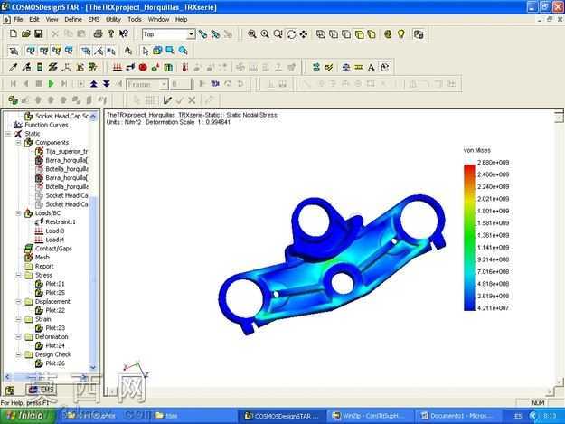Select Tija_superior component in tree

click(66, 151)
